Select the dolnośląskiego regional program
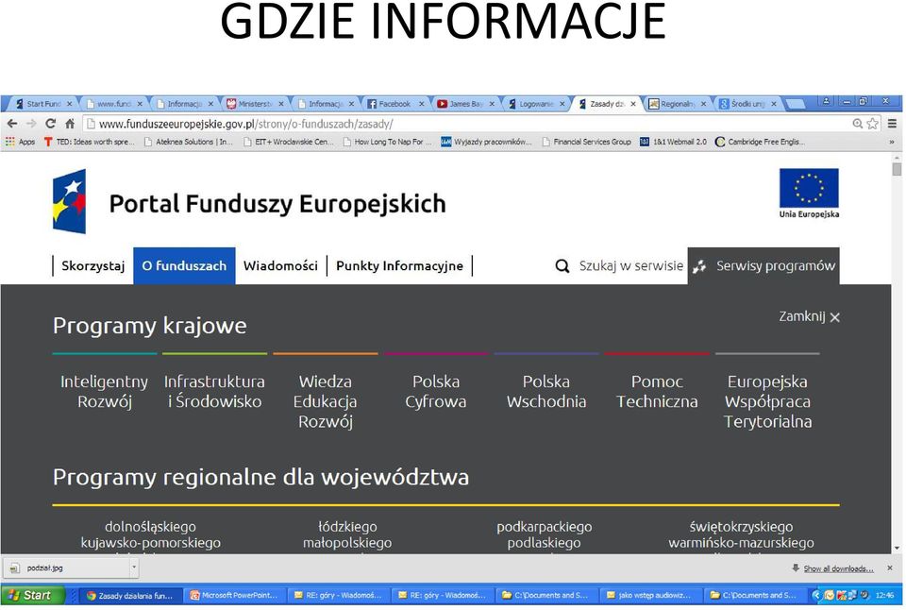Image resolution: width=906 pixels, height=610 pixels. tap(150, 527)
